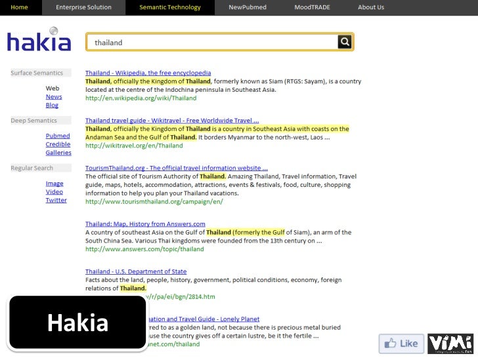Open the NewPubmed menu tab

pos(248,7)
